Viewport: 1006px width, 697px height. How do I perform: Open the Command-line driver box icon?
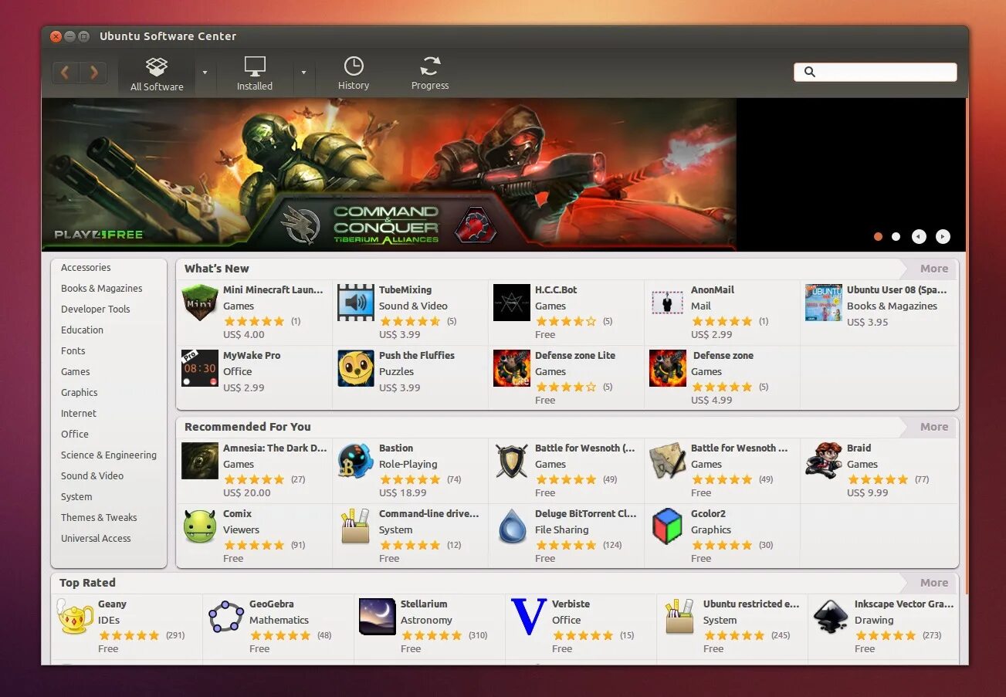356,526
